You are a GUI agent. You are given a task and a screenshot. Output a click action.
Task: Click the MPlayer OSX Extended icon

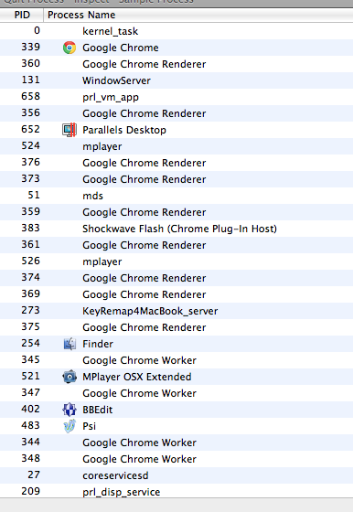coord(70,377)
